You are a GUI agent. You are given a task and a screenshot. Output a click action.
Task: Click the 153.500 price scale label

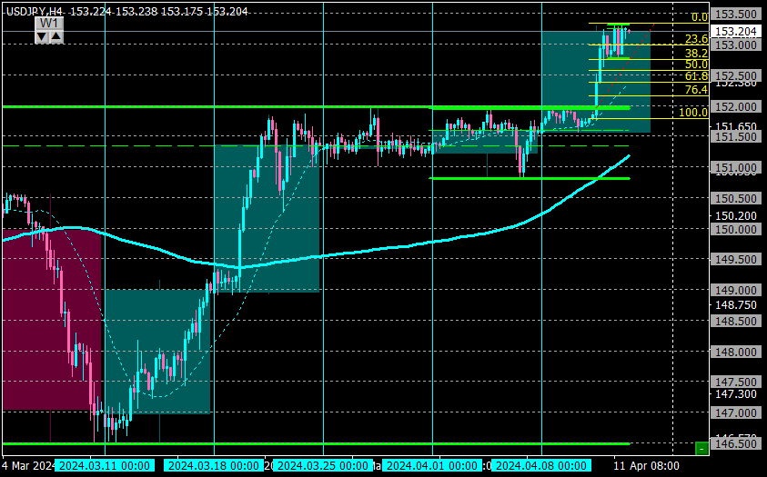click(x=736, y=15)
